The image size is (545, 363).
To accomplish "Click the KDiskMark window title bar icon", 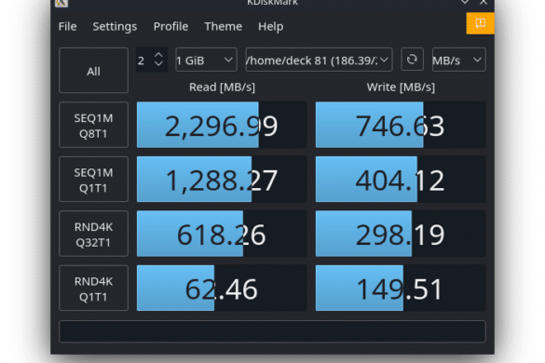I will [61, 3].
